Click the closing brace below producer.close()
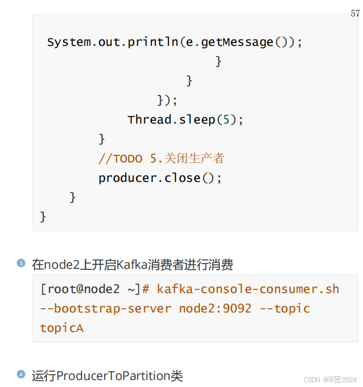 point(72,198)
